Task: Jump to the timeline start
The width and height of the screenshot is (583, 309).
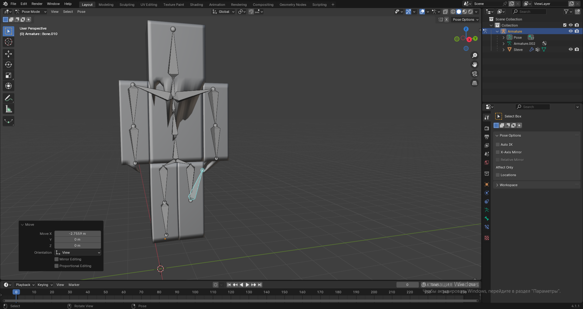Action: pos(229,285)
